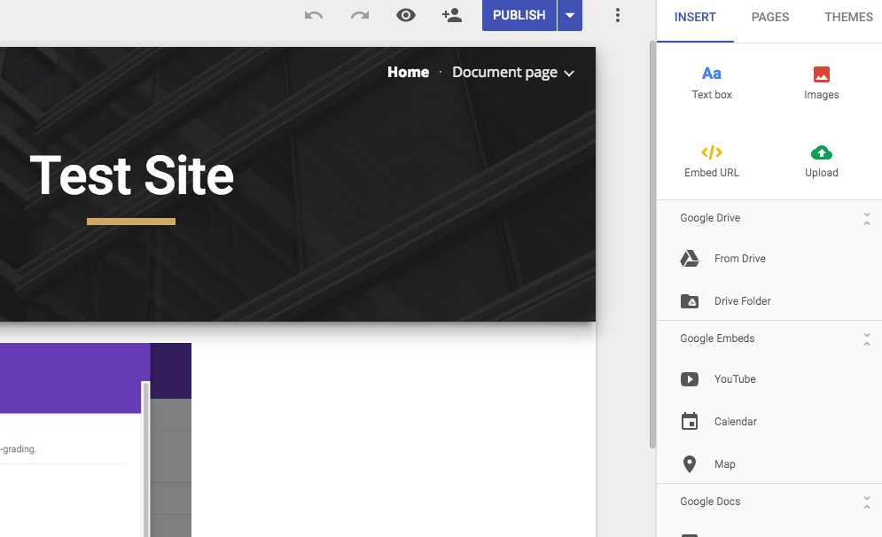
Task: Switch to the THEMES tab
Action: [847, 17]
